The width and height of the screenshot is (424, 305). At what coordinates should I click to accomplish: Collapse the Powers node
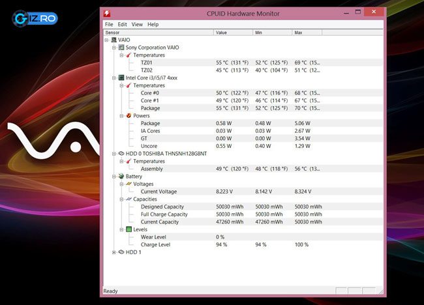122,115
